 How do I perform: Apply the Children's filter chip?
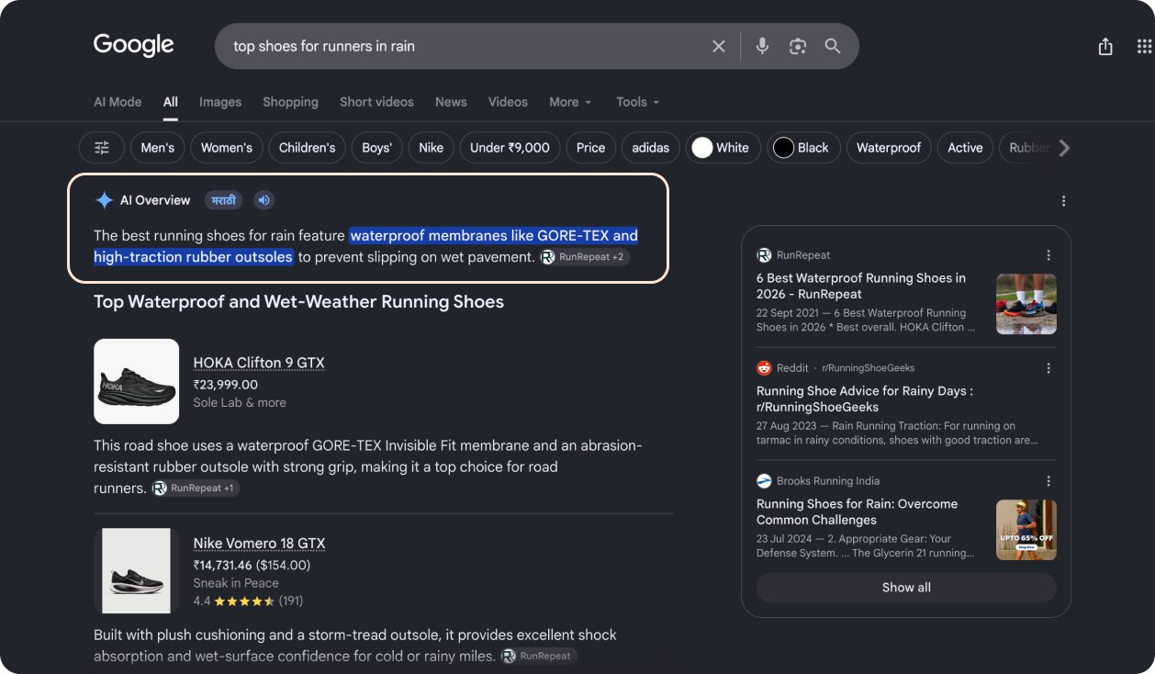point(307,148)
